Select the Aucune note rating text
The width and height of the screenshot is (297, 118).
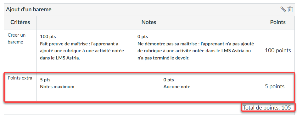(177, 87)
